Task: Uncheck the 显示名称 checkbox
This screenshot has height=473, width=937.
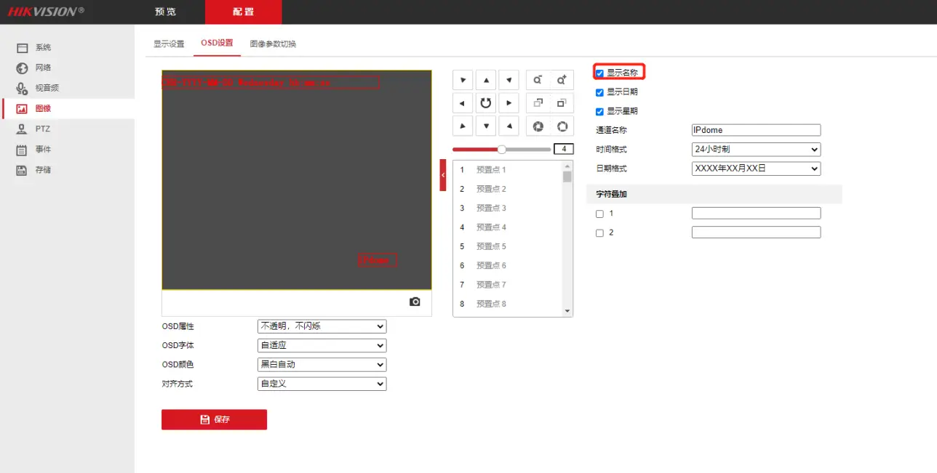Action: (x=599, y=73)
